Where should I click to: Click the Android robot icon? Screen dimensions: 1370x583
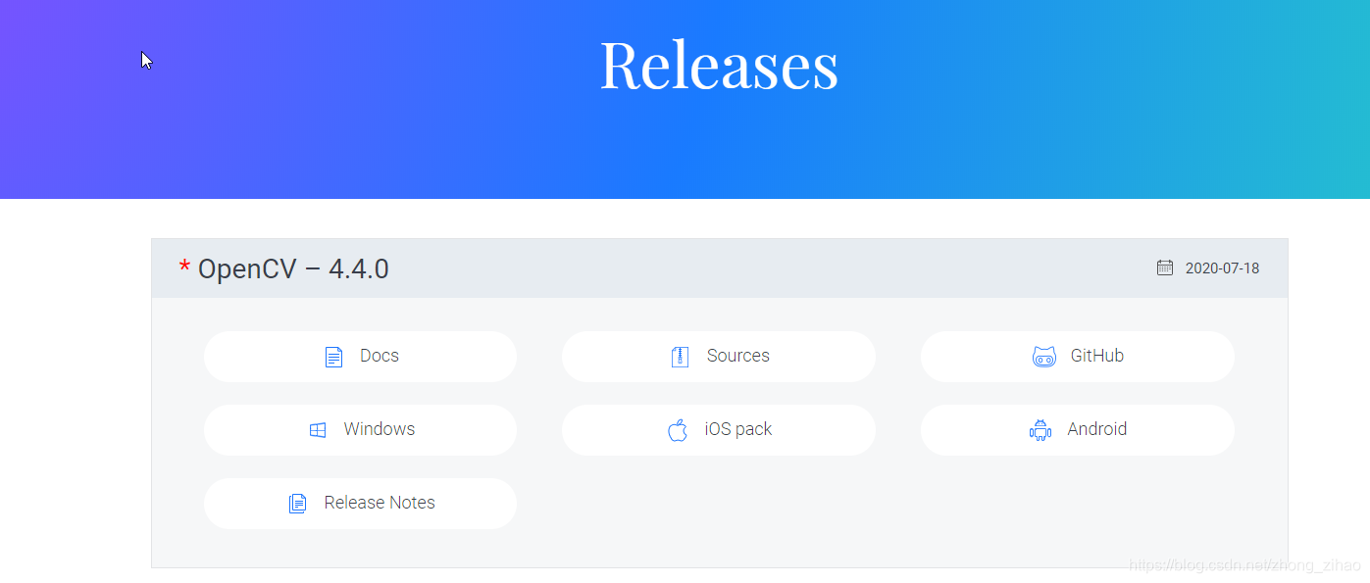1040,430
